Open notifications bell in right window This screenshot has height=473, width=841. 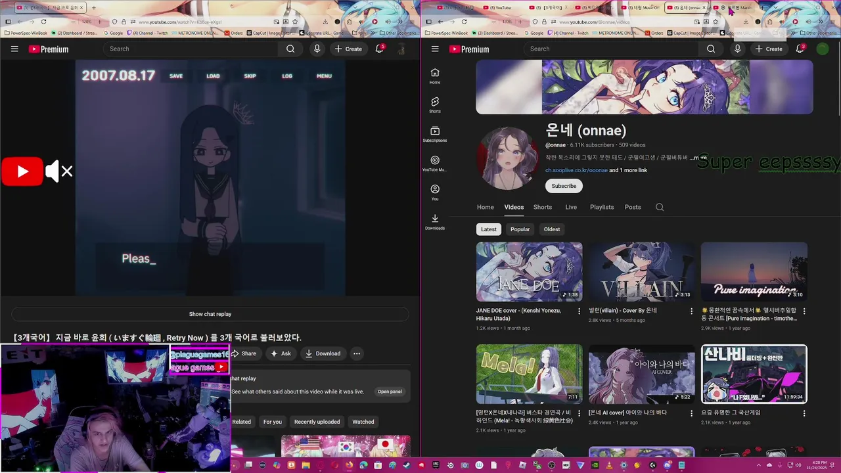point(800,49)
